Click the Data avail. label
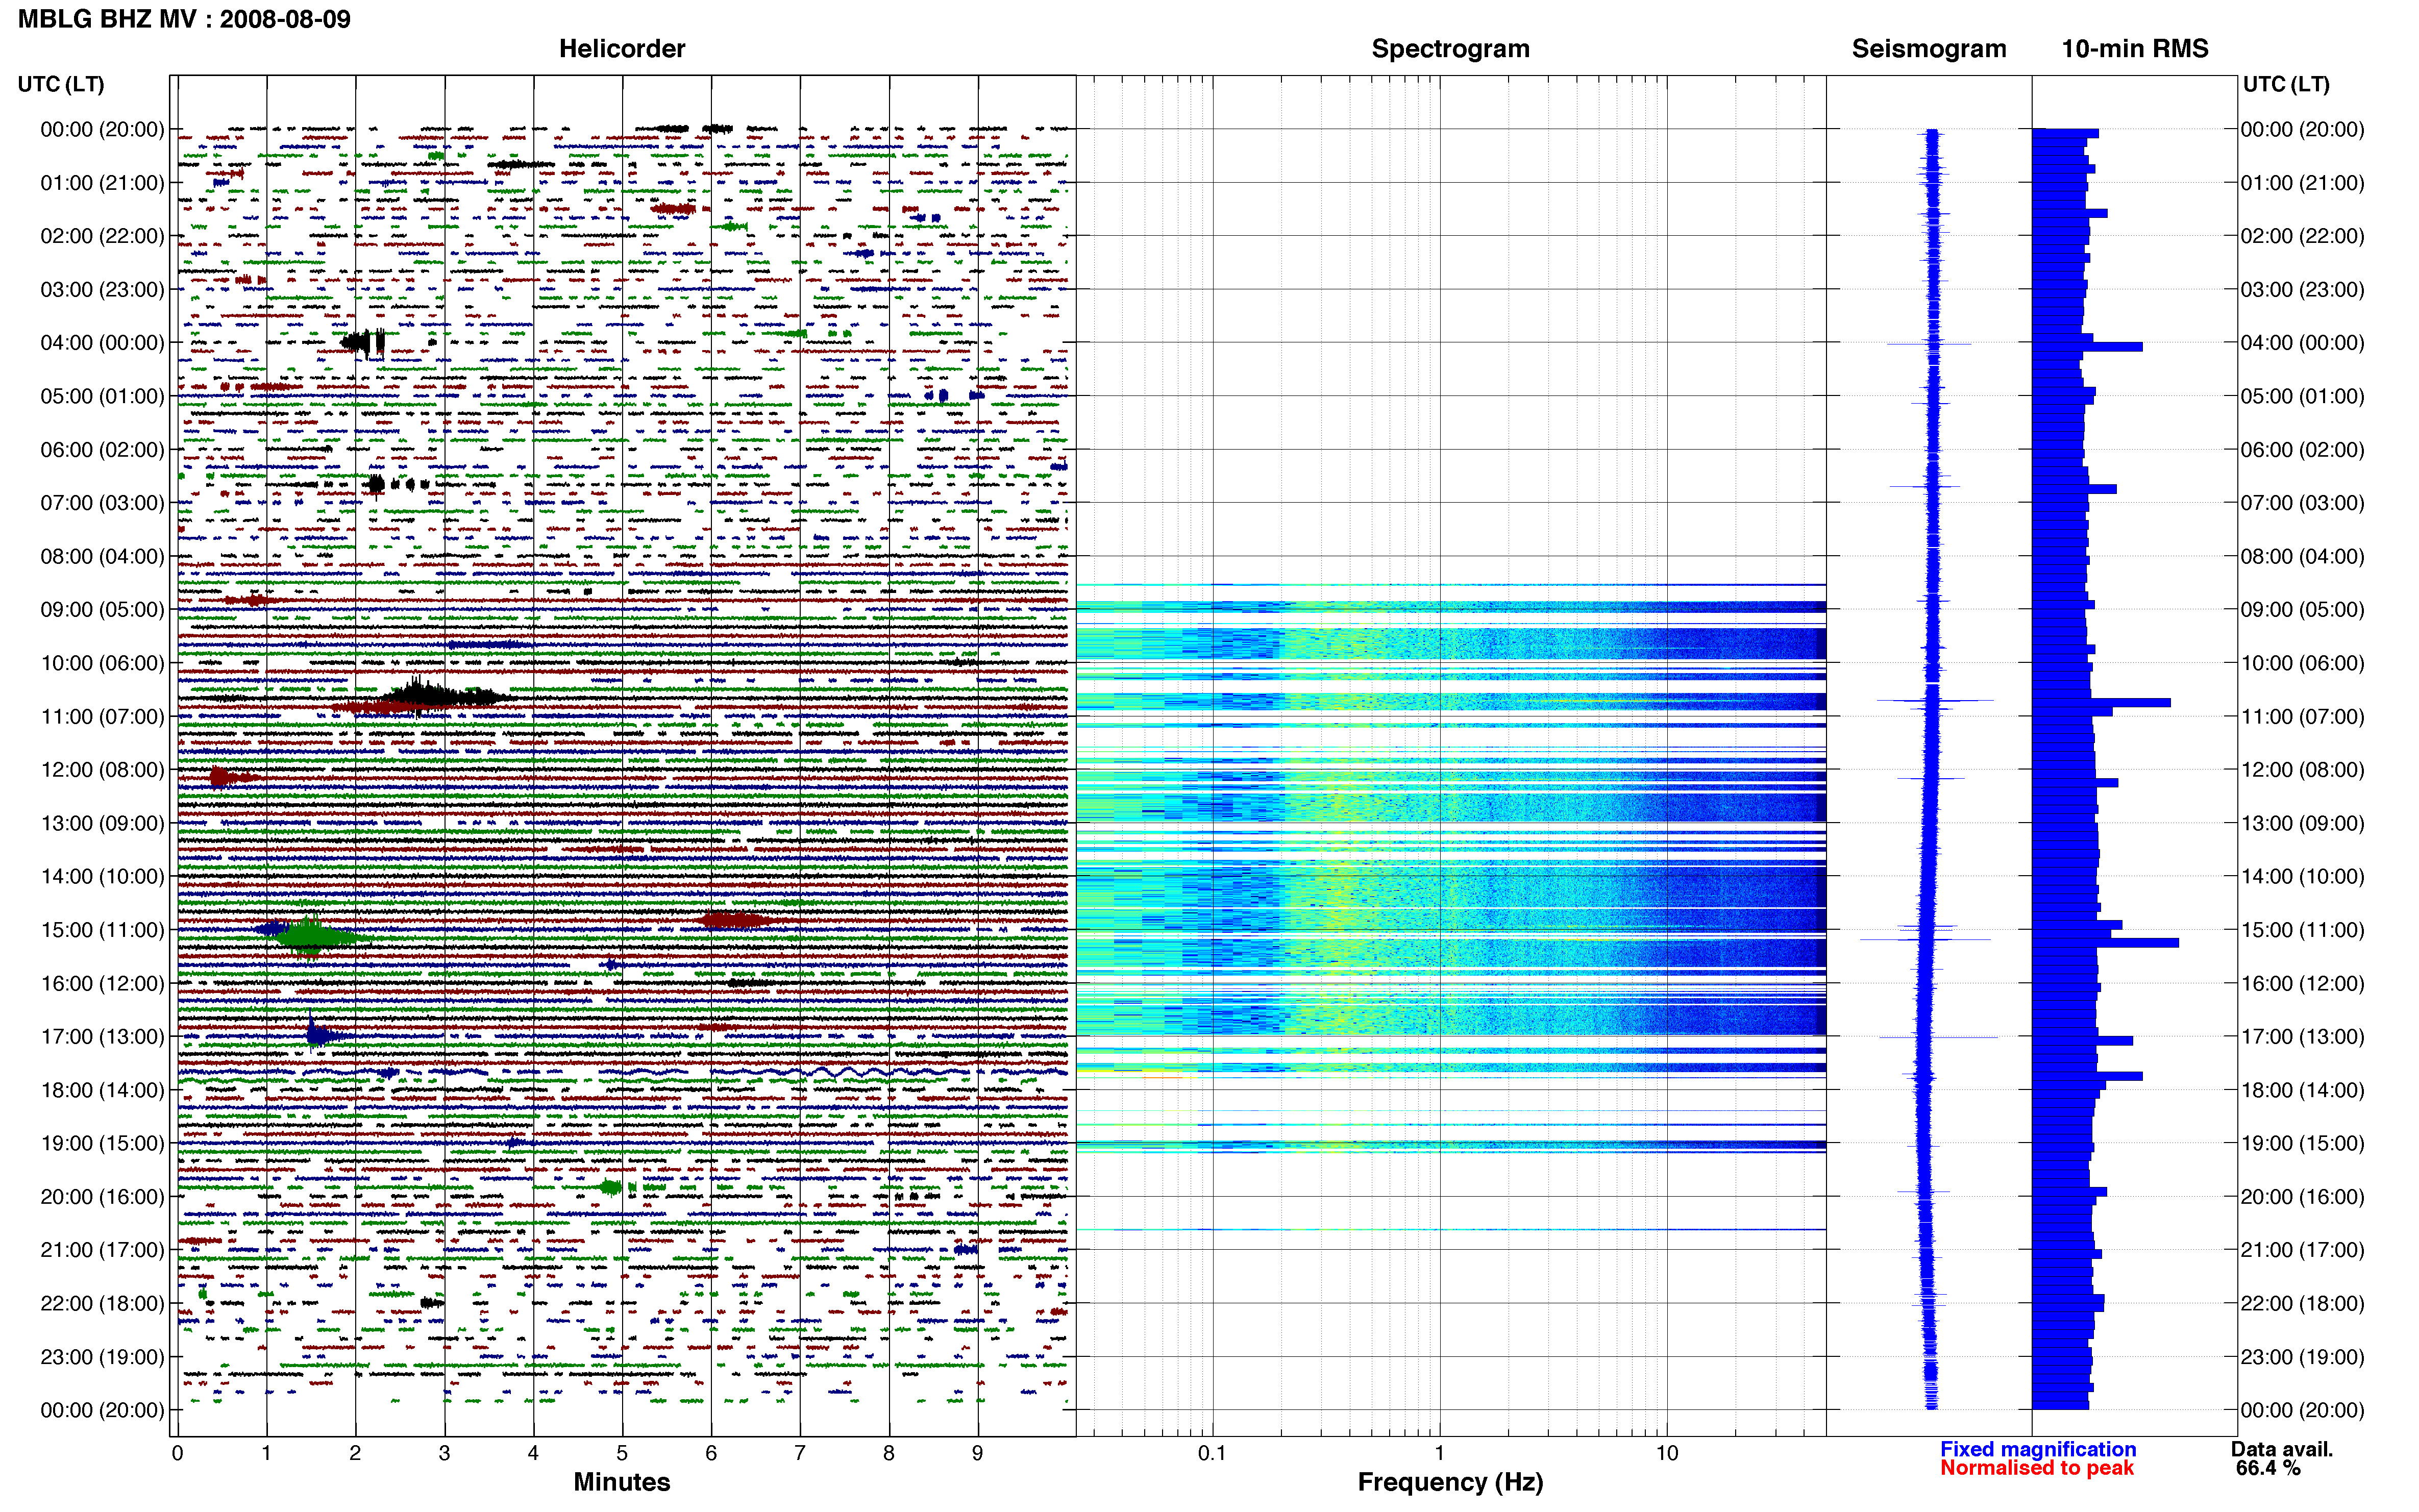2419x1512 pixels. pyautogui.click(x=2282, y=1449)
